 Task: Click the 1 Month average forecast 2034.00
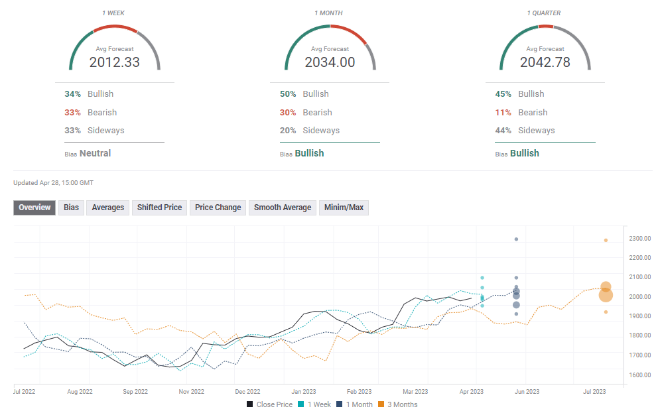pyautogui.click(x=330, y=62)
